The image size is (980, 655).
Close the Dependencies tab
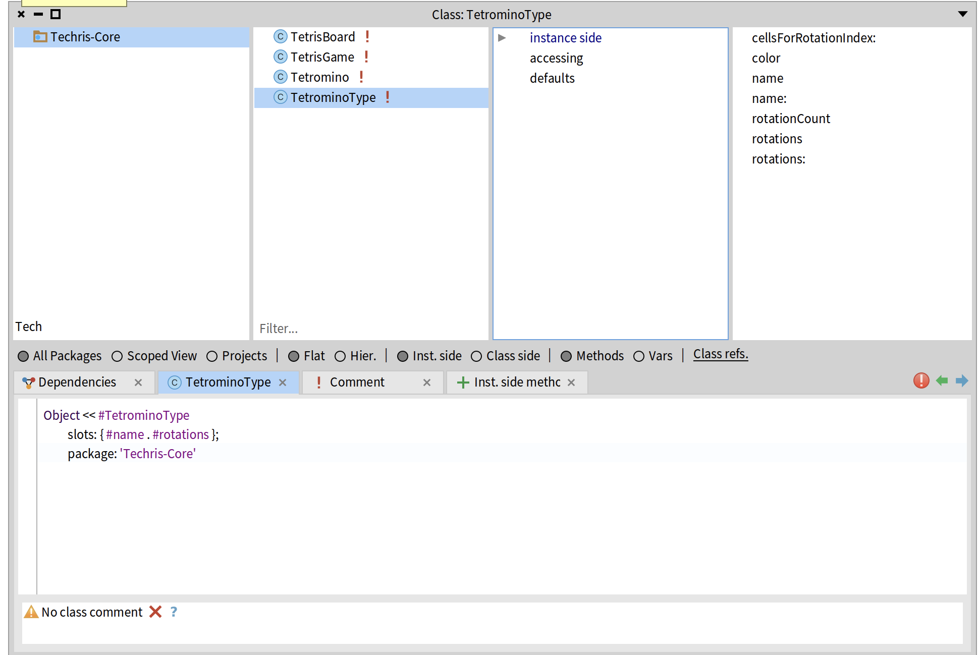pos(138,383)
